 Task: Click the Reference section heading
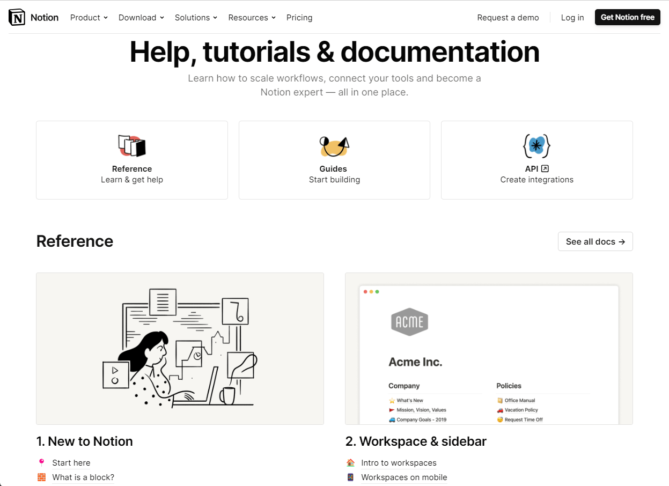(x=75, y=241)
